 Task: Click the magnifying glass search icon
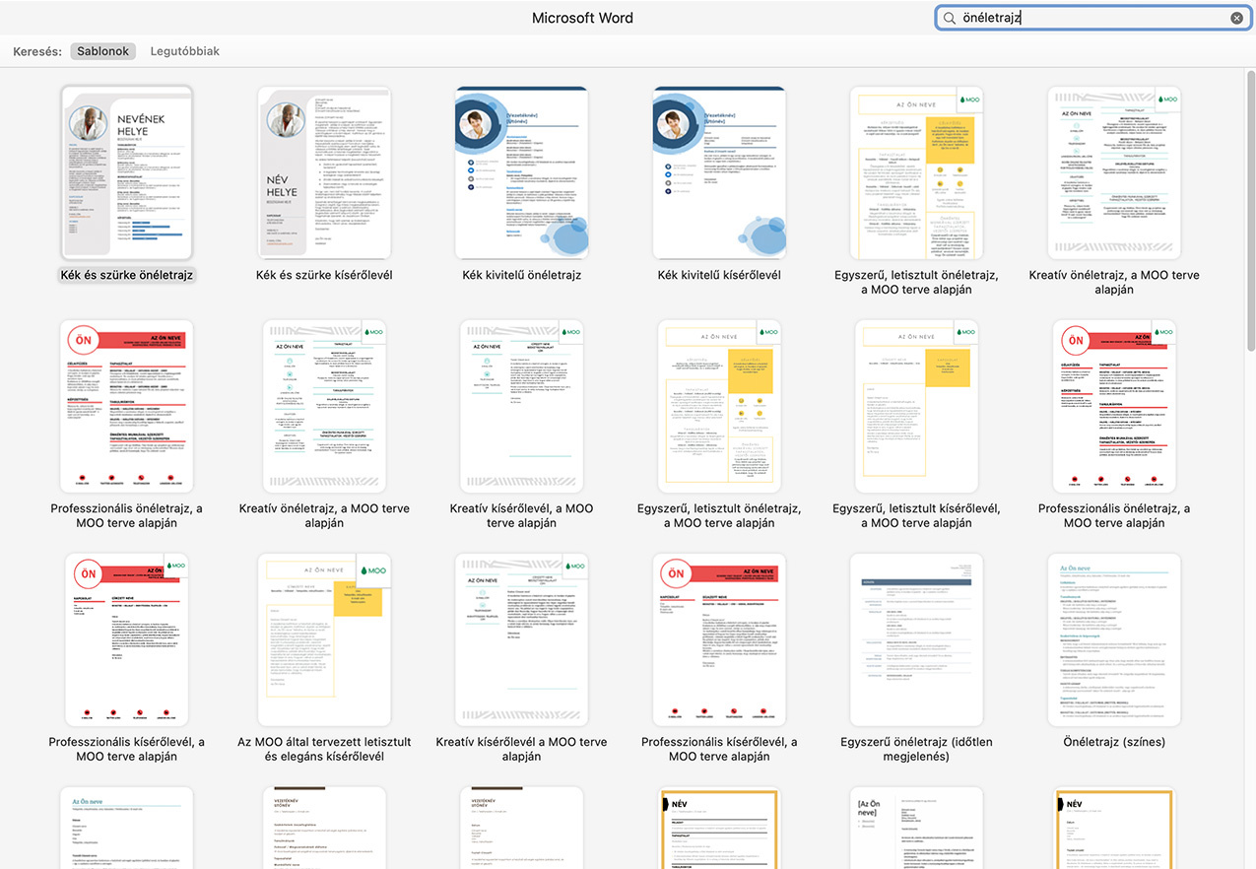(950, 18)
